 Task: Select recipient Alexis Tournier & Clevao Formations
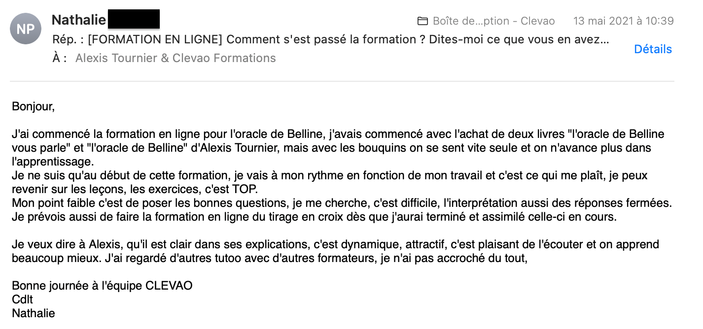click(176, 58)
